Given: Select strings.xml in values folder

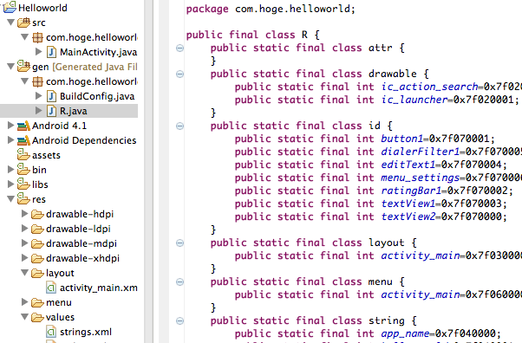Looking at the screenshot, I should coord(86,332).
